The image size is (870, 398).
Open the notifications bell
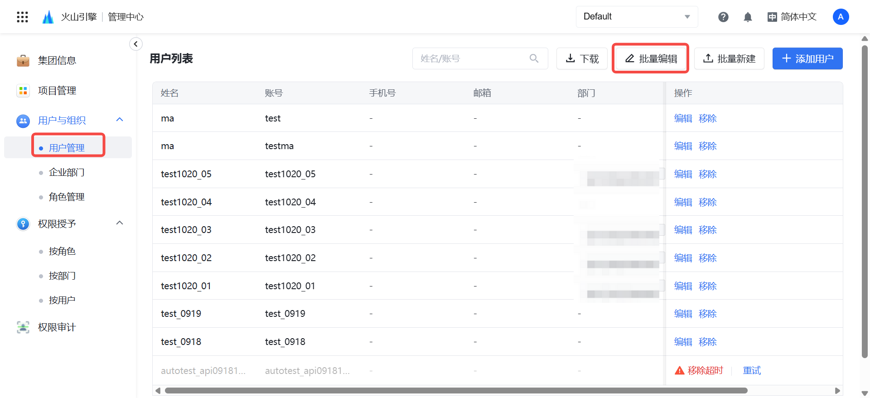click(x=748, y=17)
